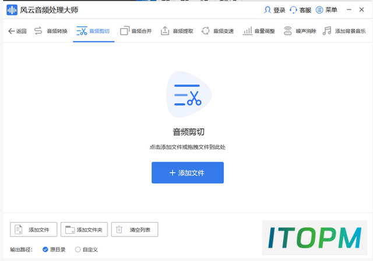Click the 音频剪切 heading text
373x261 pixels.
pyautogui.click(x=189, y=132)
